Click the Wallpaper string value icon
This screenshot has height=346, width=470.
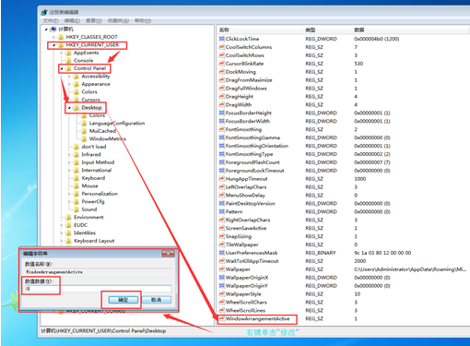click(221, 269)
